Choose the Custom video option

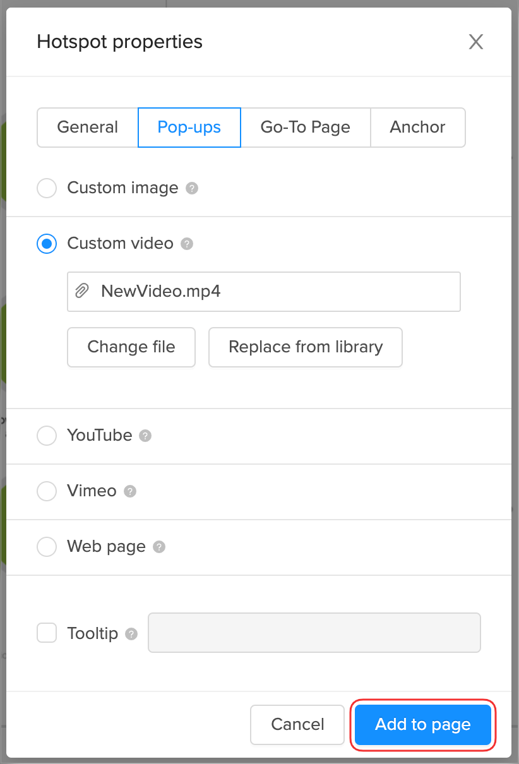(x=47, y=244)
